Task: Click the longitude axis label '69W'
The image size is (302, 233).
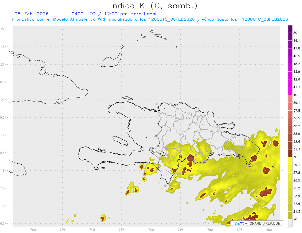Action: point(239,230)
